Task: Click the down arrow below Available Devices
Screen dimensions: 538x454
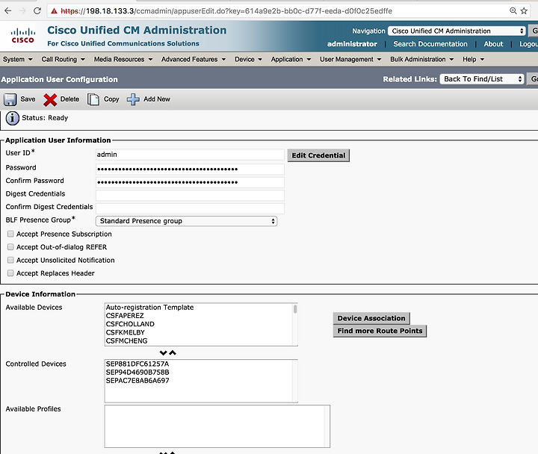Action: (164, 352)
